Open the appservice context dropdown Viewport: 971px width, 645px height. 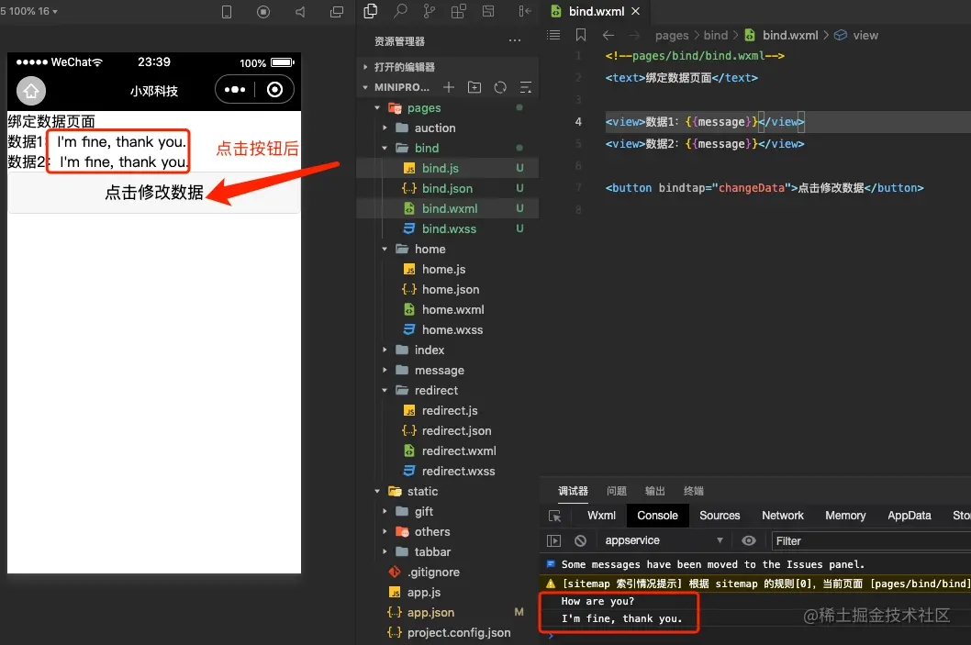click(664, 540)
